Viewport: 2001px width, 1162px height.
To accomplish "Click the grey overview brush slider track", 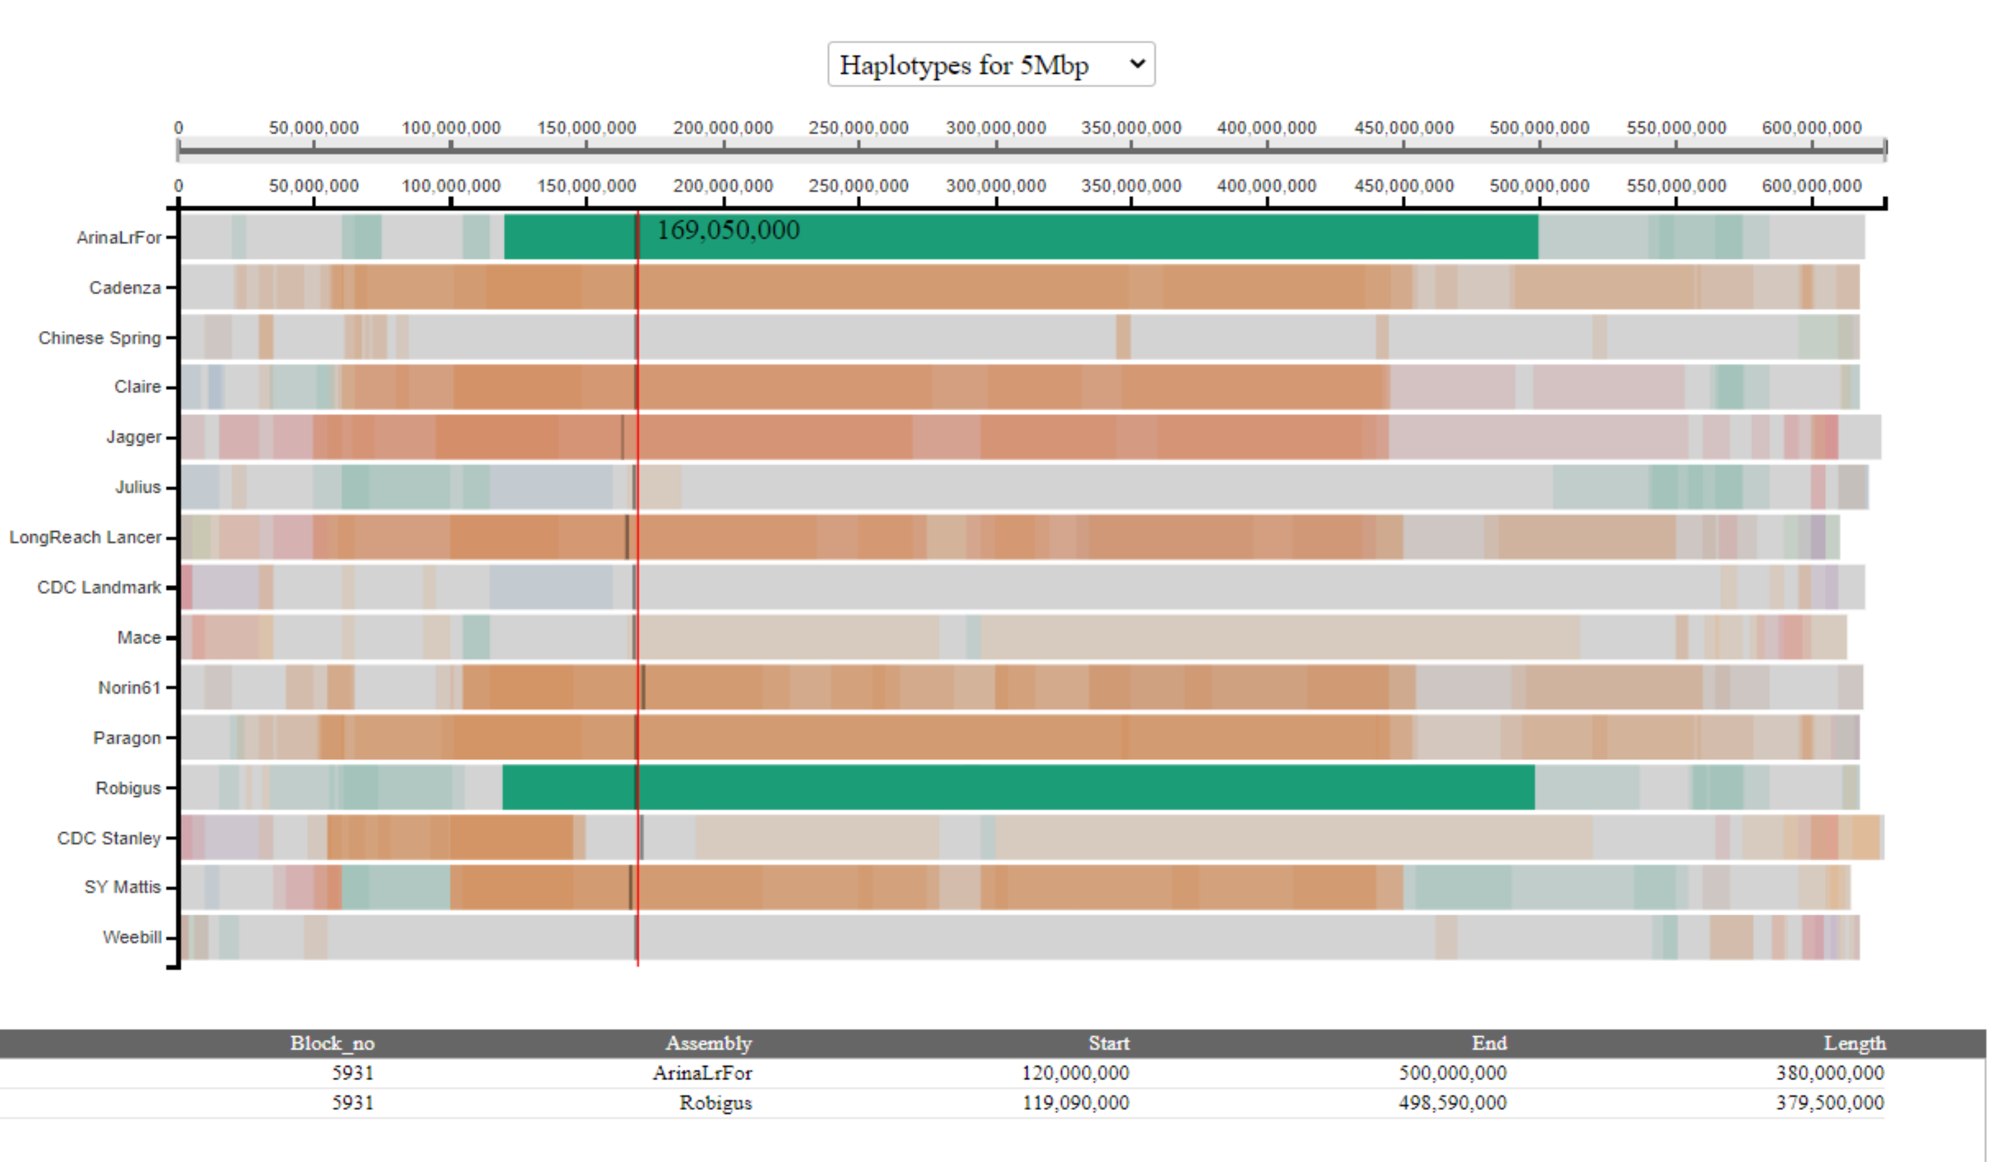I will point(1031,150).
